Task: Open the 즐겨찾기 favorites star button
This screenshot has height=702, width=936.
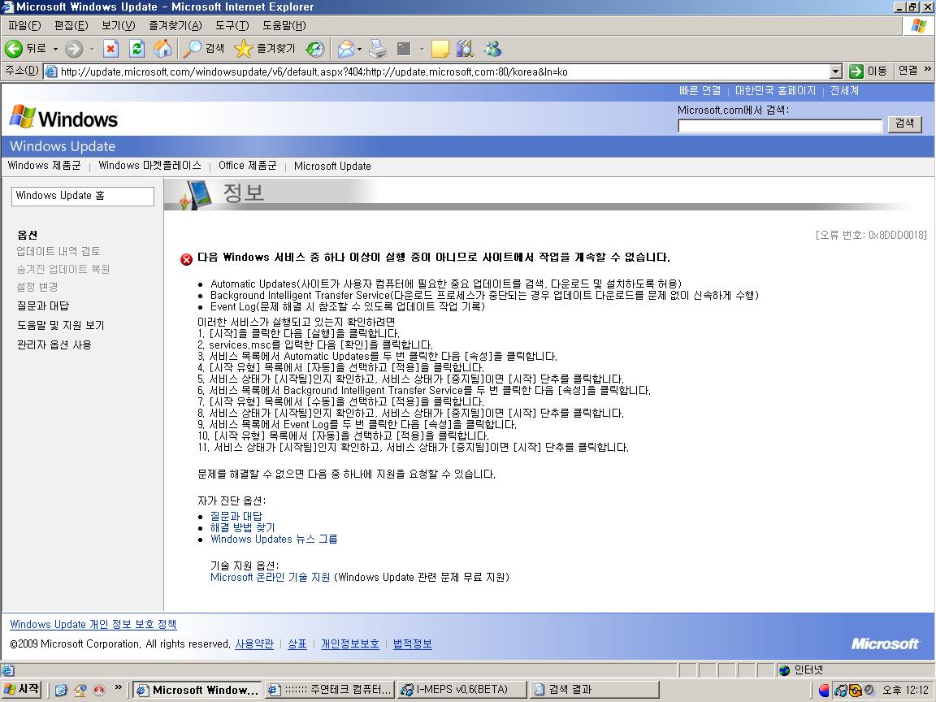Action: point(264,49)
